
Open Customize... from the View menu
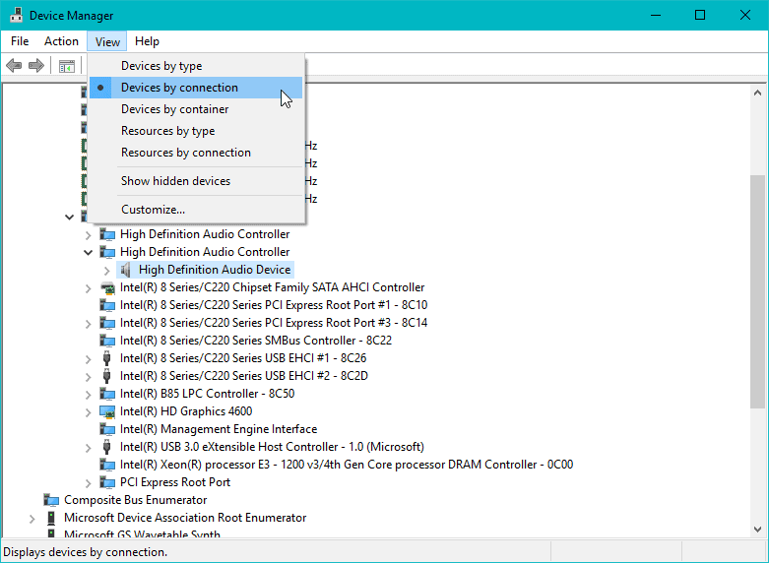[x=196, y=210]
